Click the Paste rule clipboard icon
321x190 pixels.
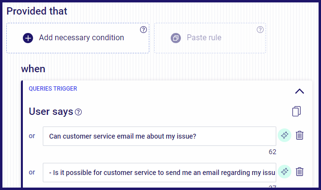pyautogui.click(x=176, y=38)
